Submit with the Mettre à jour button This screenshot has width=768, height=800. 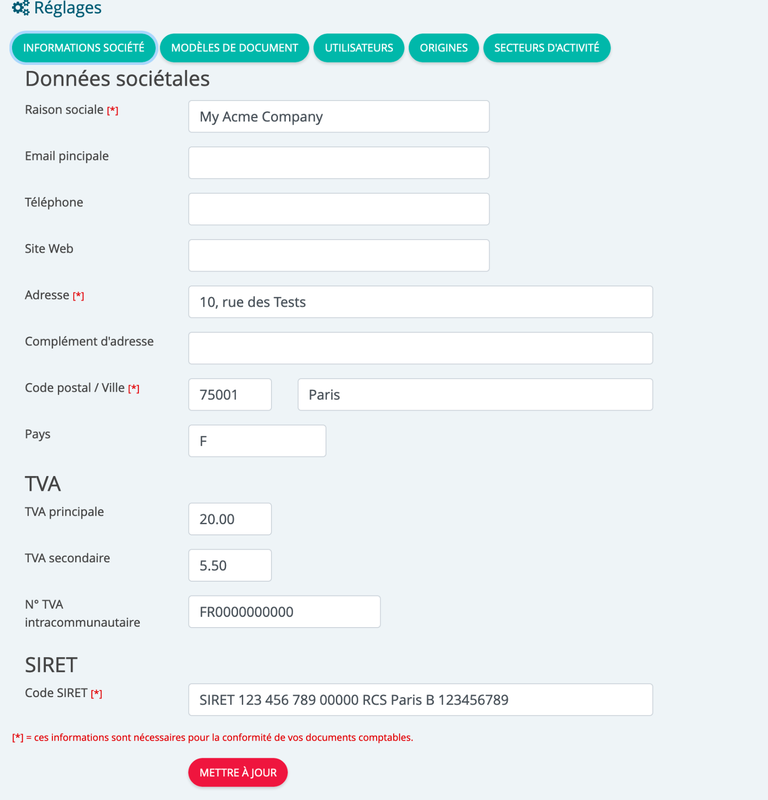(238, 772)
